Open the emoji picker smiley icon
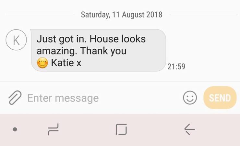The width and height of the screenshot is (240, 146). 190,98
